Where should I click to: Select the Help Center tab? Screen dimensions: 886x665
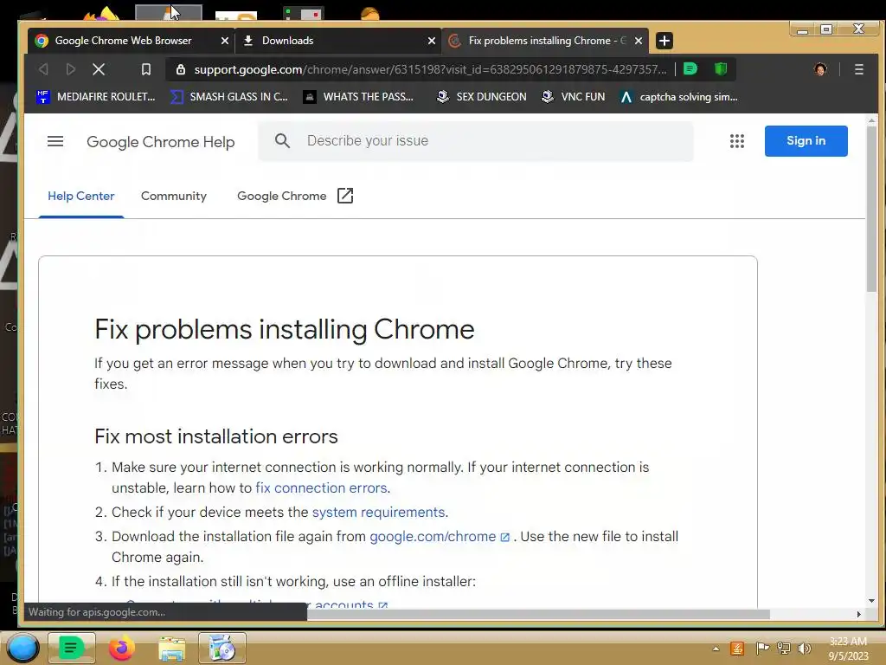(80, 197)
